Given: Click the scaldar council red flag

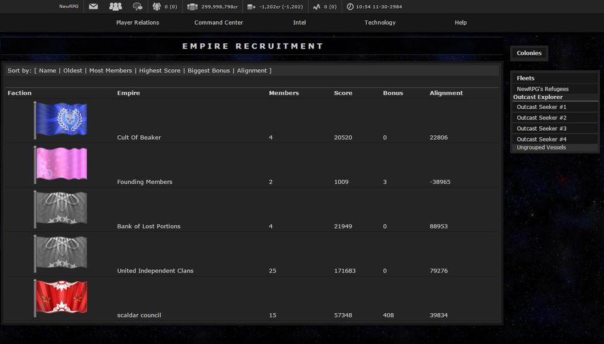Looking at the screenshot, I should tap(61, 297).
